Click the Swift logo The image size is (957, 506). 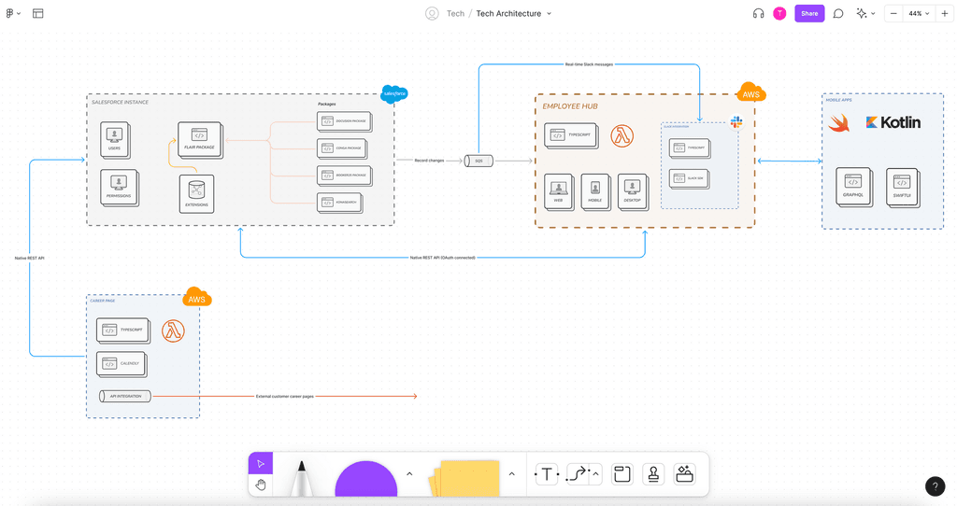pyautogui.click(x=839, y=123)
